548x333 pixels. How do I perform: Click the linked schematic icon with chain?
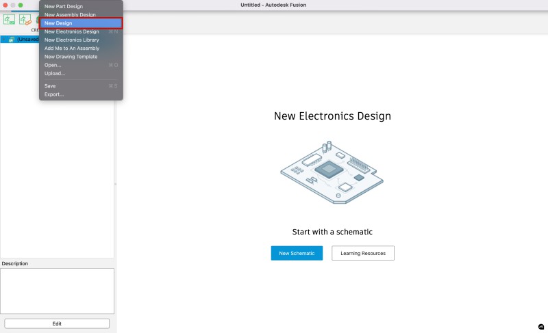25,20
